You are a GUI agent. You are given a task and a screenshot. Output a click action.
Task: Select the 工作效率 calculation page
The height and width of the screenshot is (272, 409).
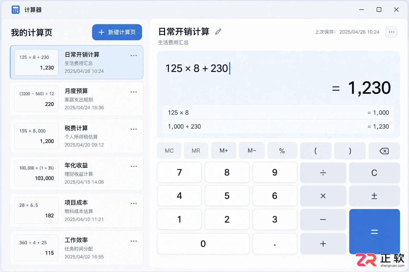tap(76, 248)
